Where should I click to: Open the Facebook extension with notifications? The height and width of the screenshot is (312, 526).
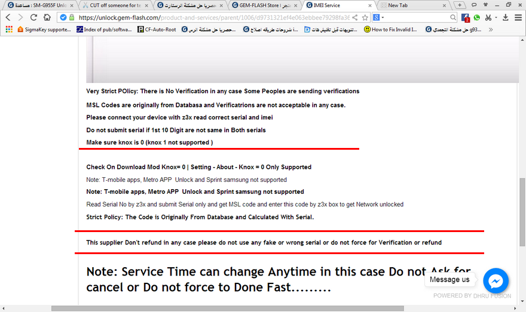(x=465, y=18)
